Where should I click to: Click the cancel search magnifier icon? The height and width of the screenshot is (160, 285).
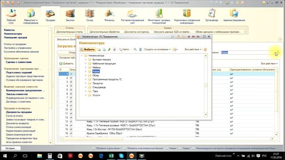click(x=135, y=49)
